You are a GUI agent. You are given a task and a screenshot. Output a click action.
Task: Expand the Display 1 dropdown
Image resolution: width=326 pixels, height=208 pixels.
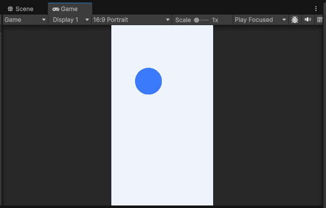(x=70, y=20)
